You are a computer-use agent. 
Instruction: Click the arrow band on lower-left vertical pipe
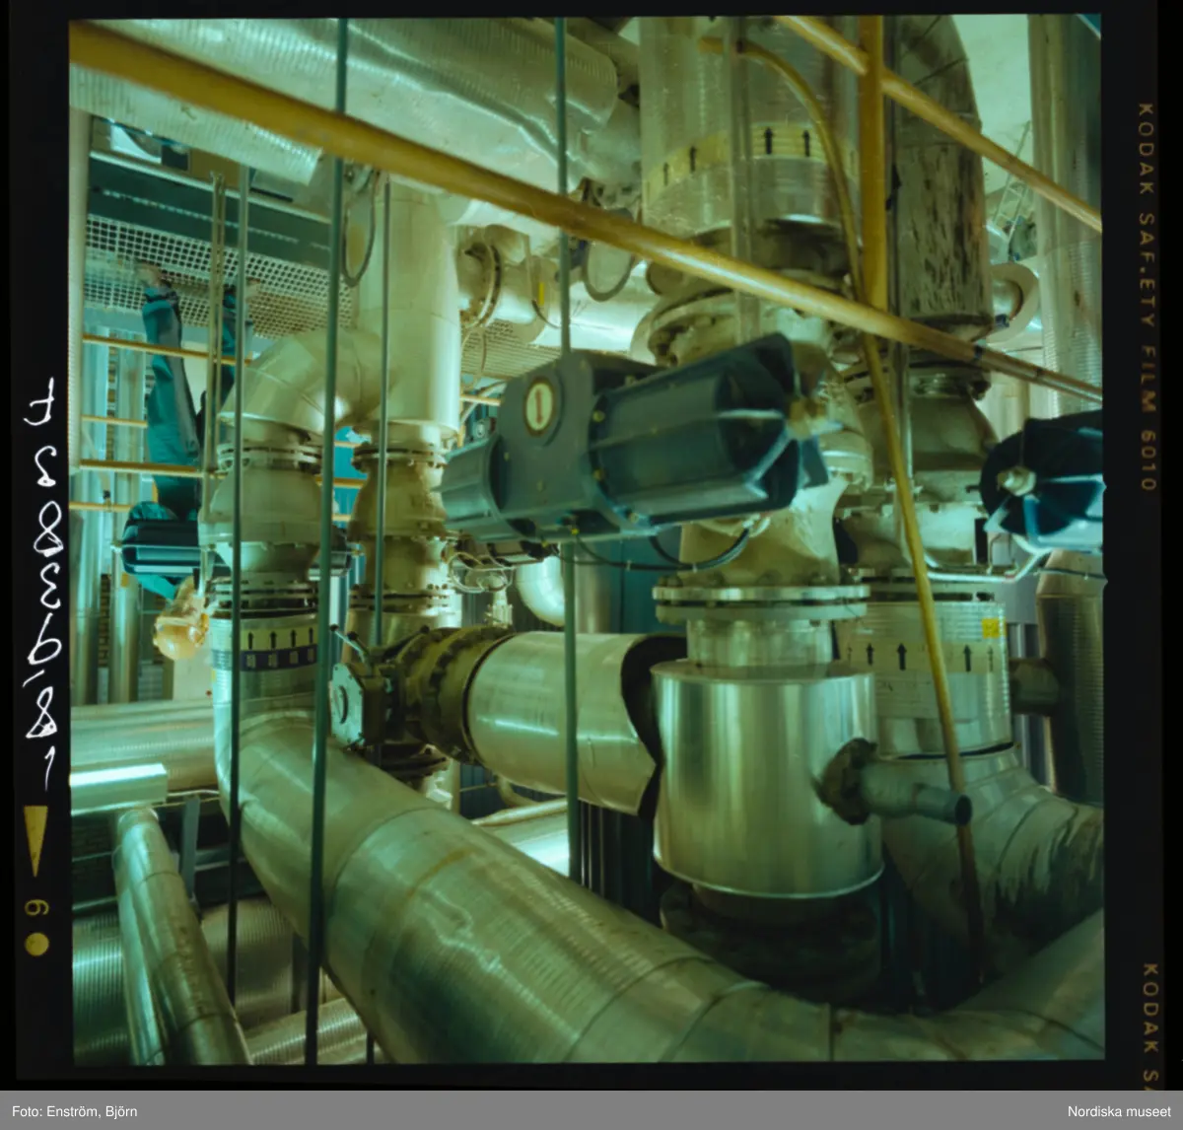click(264, 646)
